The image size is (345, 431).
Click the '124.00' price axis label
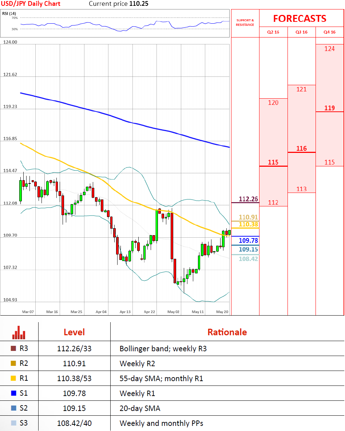10,42
